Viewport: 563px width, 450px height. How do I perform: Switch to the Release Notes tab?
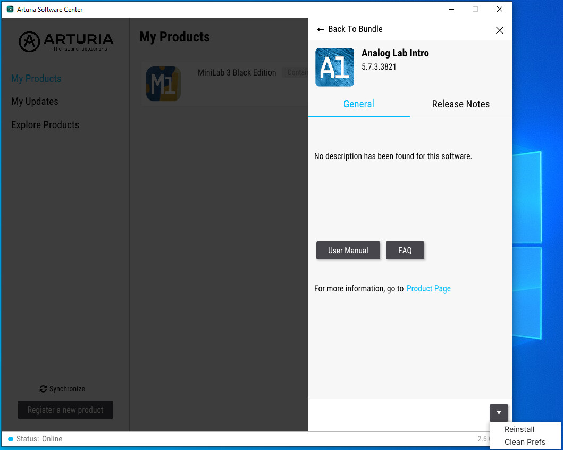point(461,104)
